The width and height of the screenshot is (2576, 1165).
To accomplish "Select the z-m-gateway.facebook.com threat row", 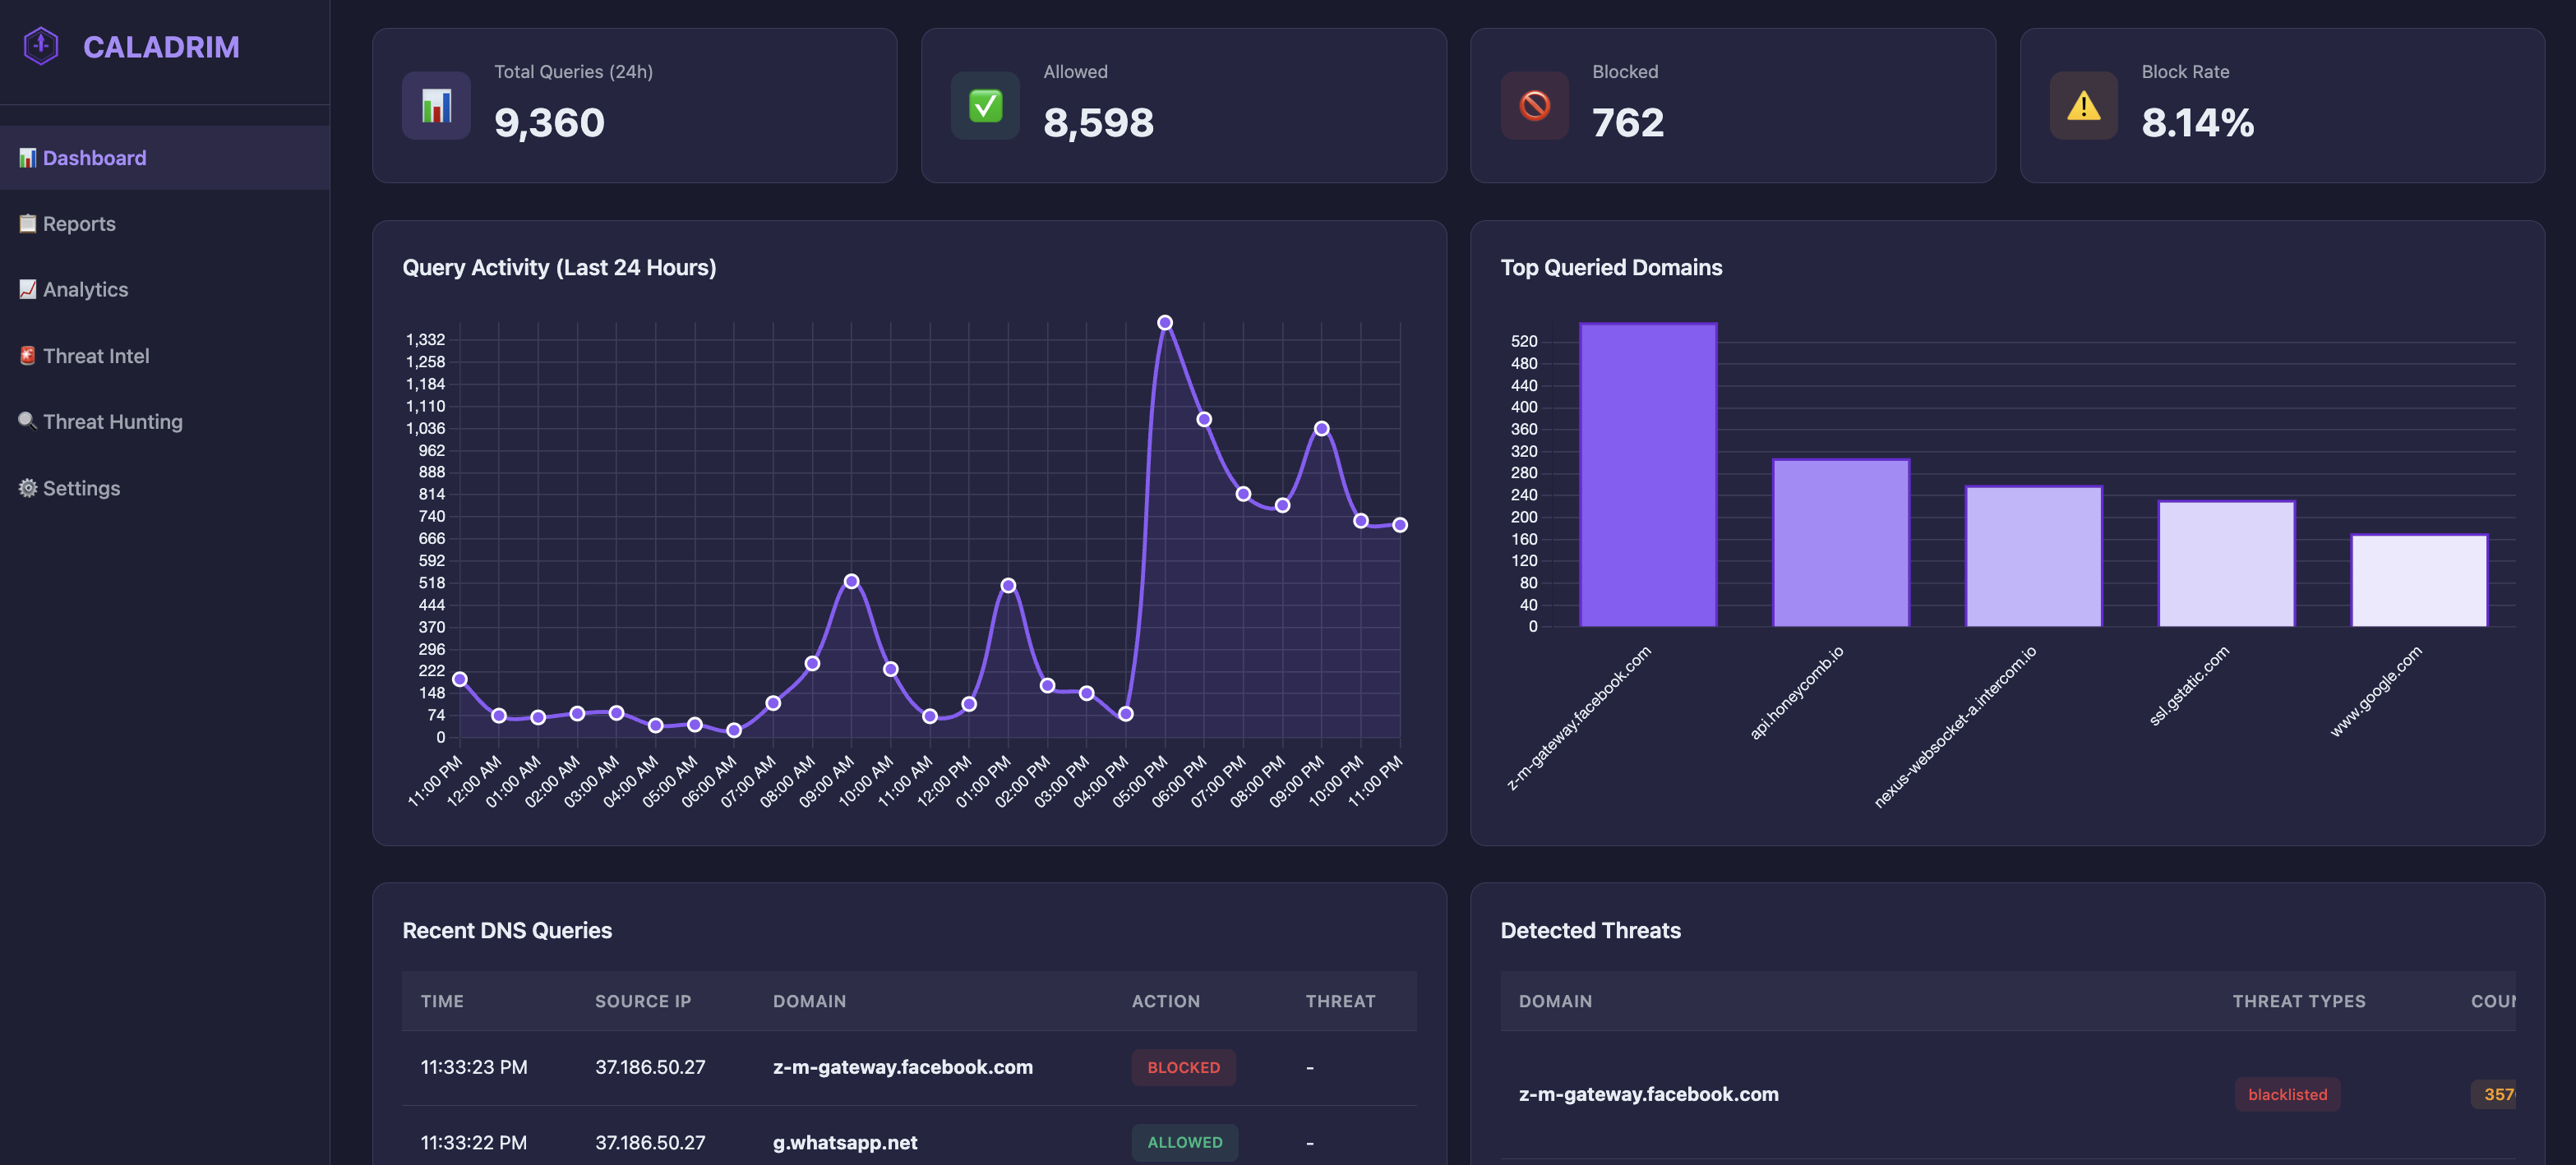I will 1648,1094.
